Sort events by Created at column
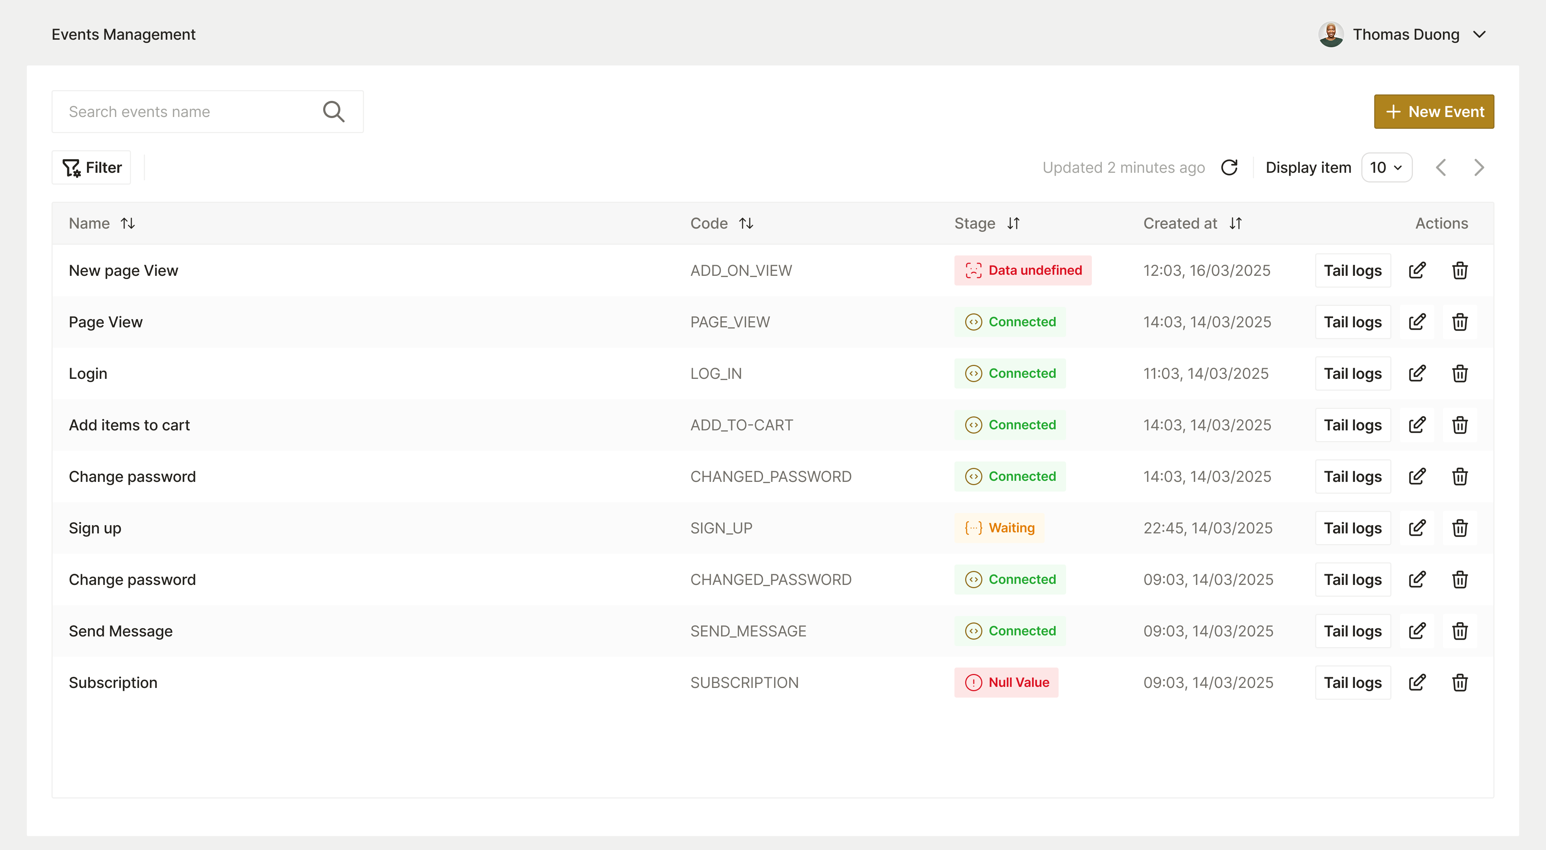Image resolution: width=1546 pixels, height=850 pixels. point(1236,223)
